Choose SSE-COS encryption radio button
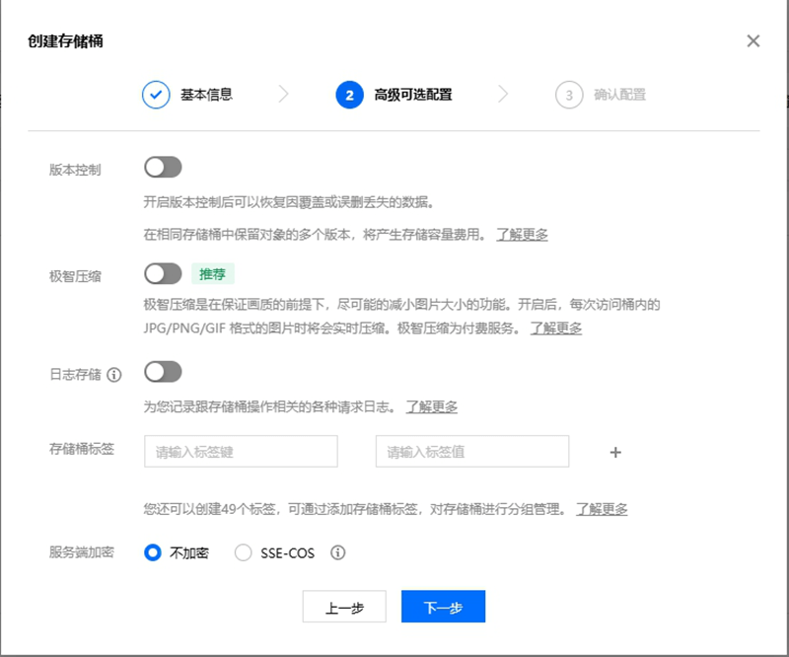 [243, 552]
